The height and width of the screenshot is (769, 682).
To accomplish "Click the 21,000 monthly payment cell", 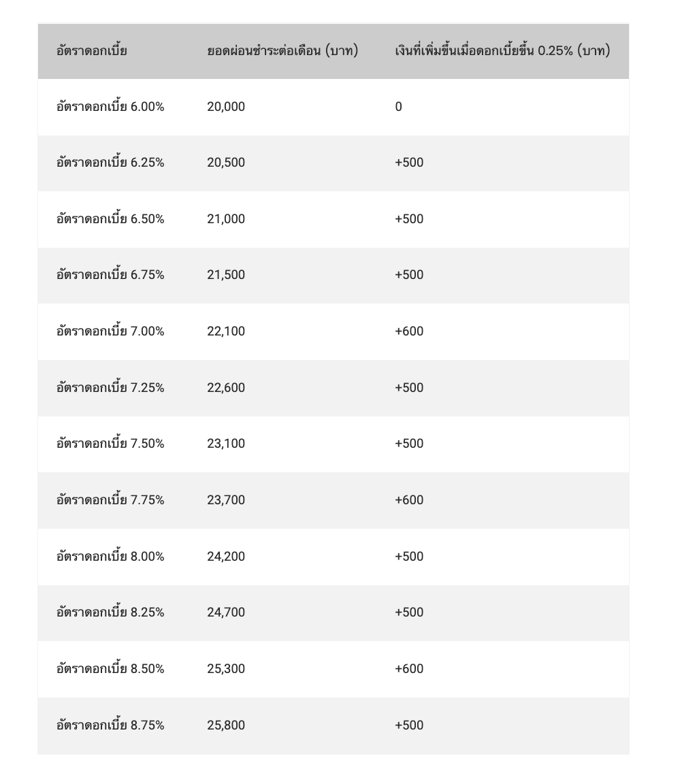I will tap(226, 219).
